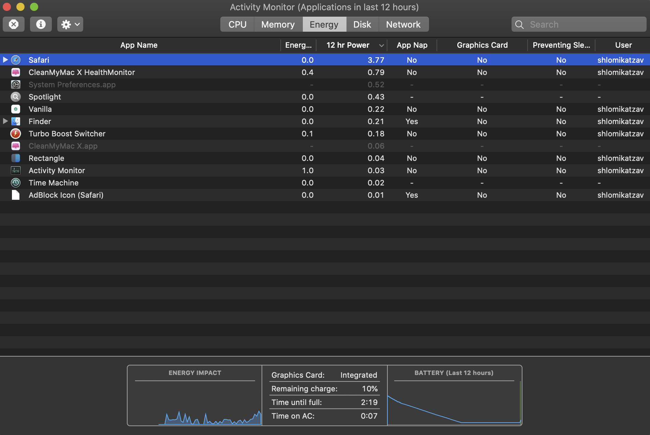The image size is (650, 435).
Task: Click the Safari compass icon
Action: 16,60
